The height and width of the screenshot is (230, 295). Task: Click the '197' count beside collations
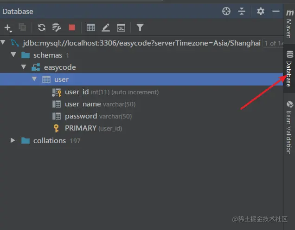click(x=75, y=141)
